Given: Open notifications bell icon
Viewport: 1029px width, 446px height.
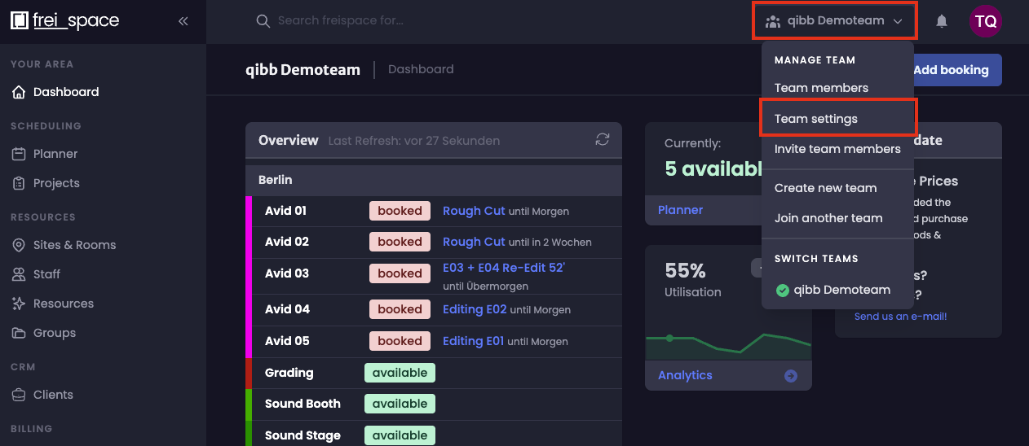Looking at the screenshot, I should click(x=942, y=21).
